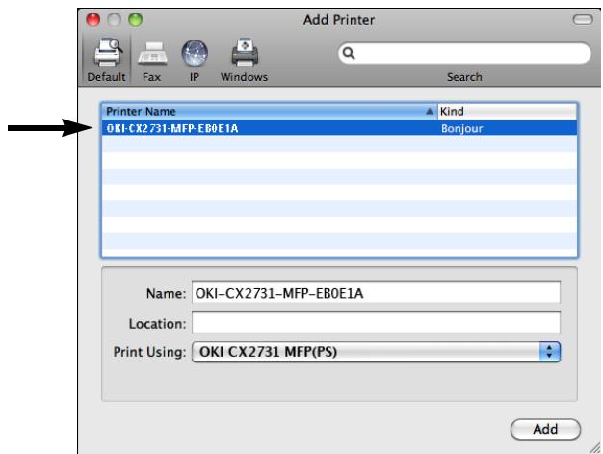This screenshot has height=454, width=603.
Task: Click the empty Location field
Action: [x=376, y=322]
